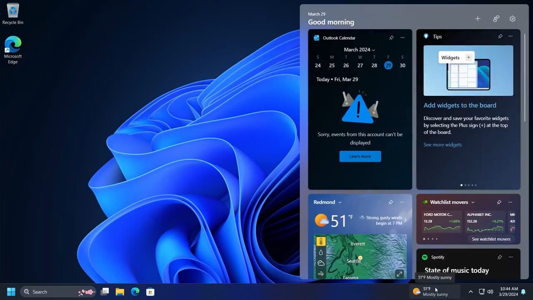Open Ford Motor stock card
The height and width of the screenshot is (300, 533).
442,223
